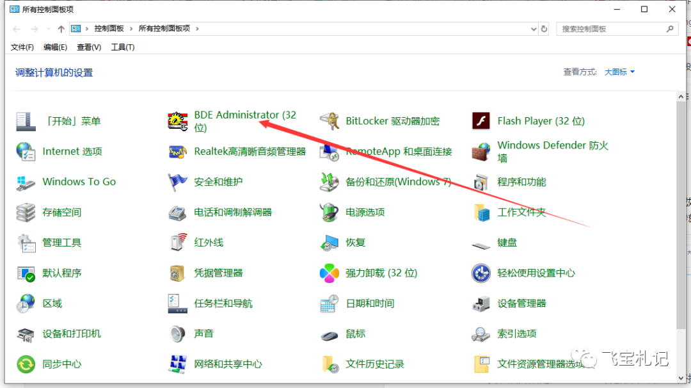Open 区域 globe icon
The width and height of the screenshot is (691, 388).
coord(26,303)
